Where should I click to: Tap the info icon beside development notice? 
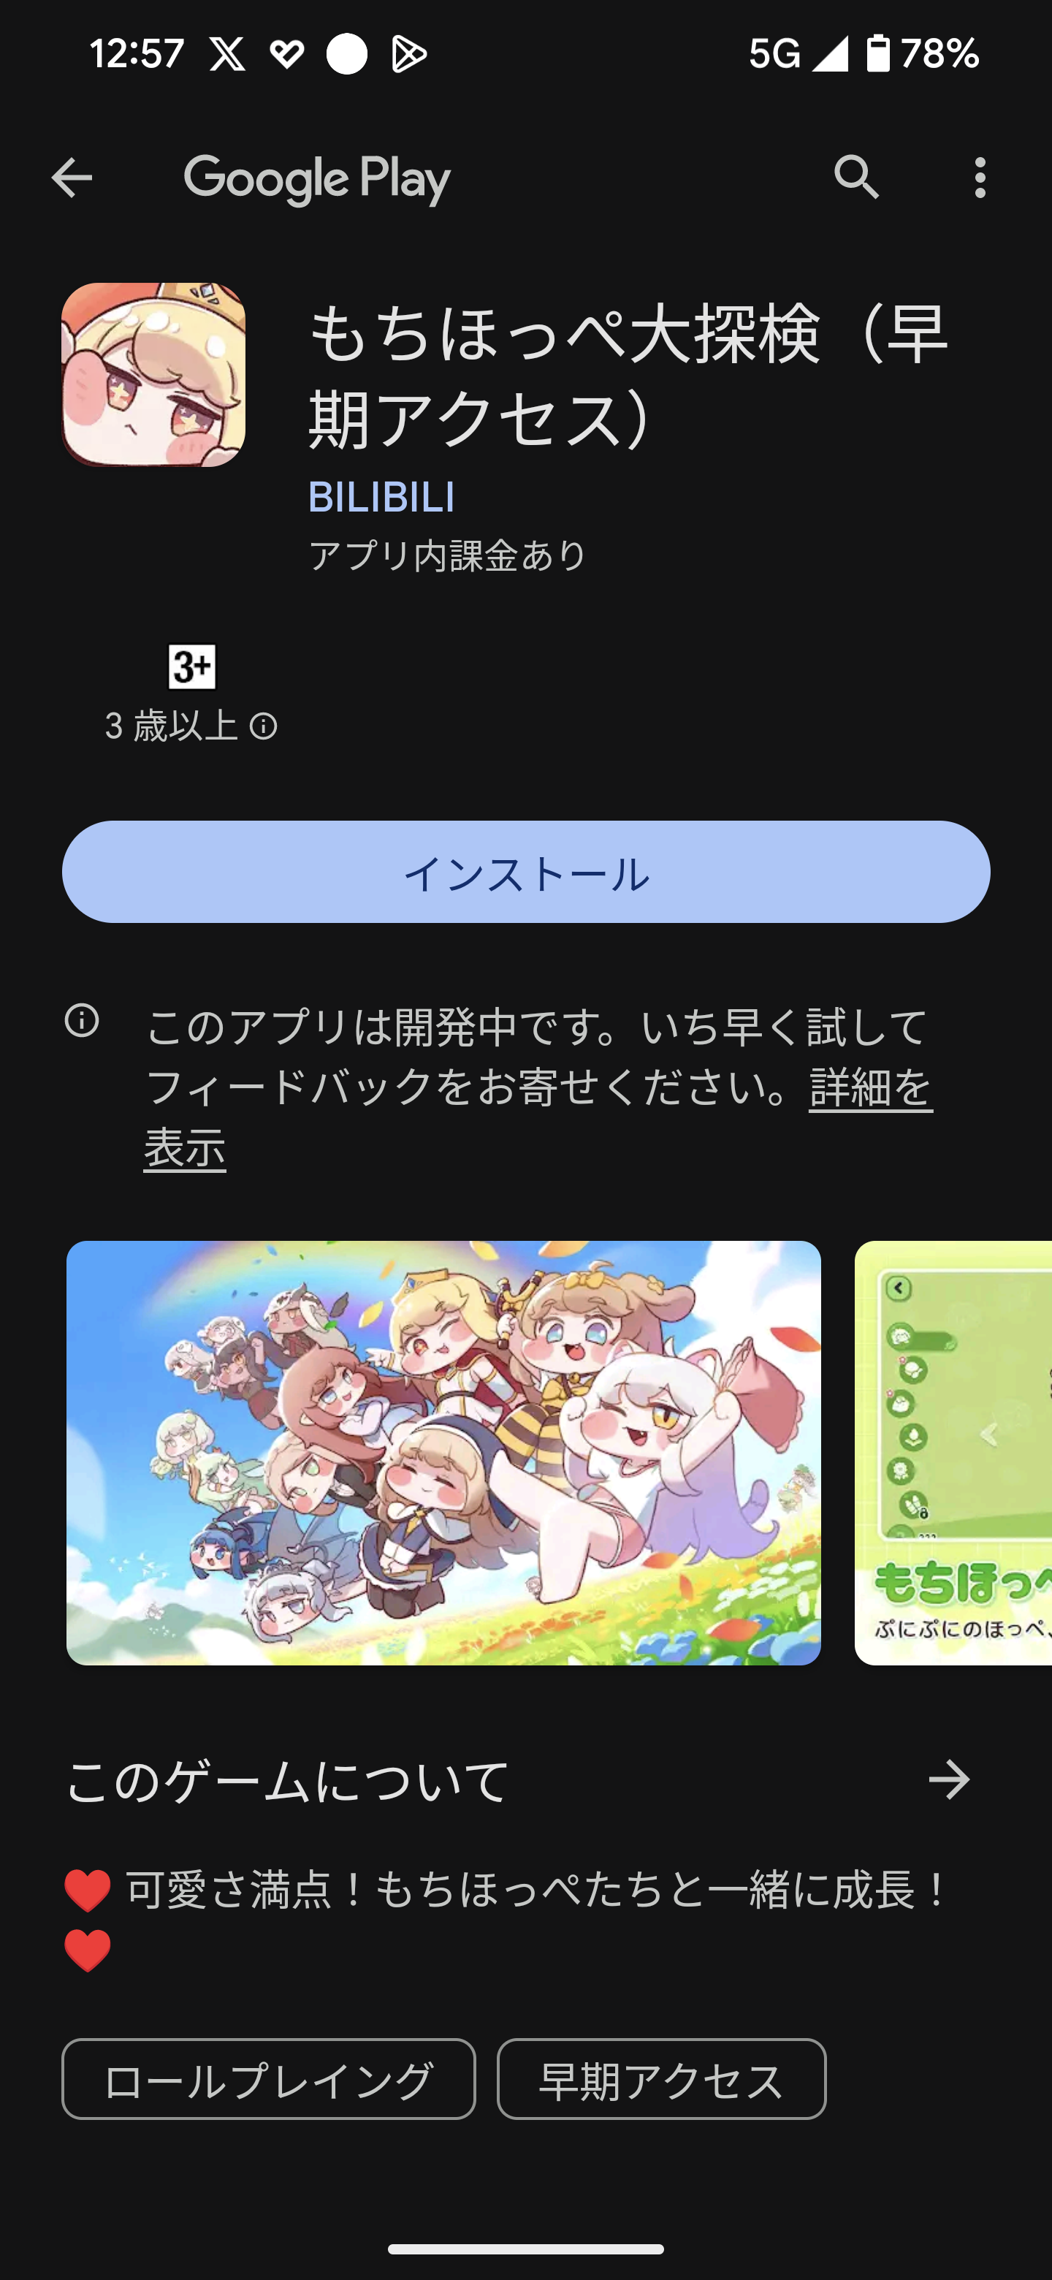tap(81, 1020)
